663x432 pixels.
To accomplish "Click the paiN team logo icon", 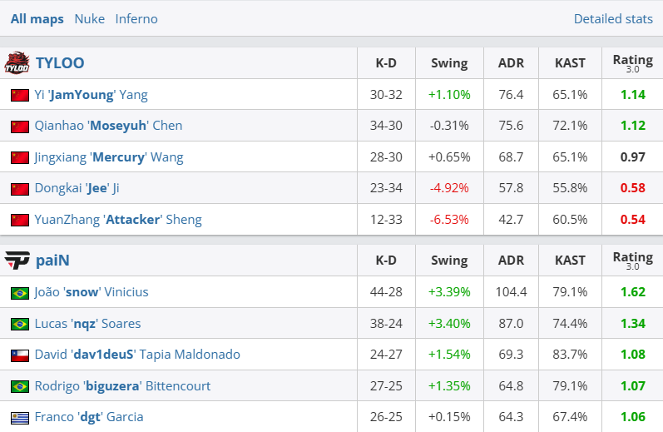I will [x=17, y=261].
